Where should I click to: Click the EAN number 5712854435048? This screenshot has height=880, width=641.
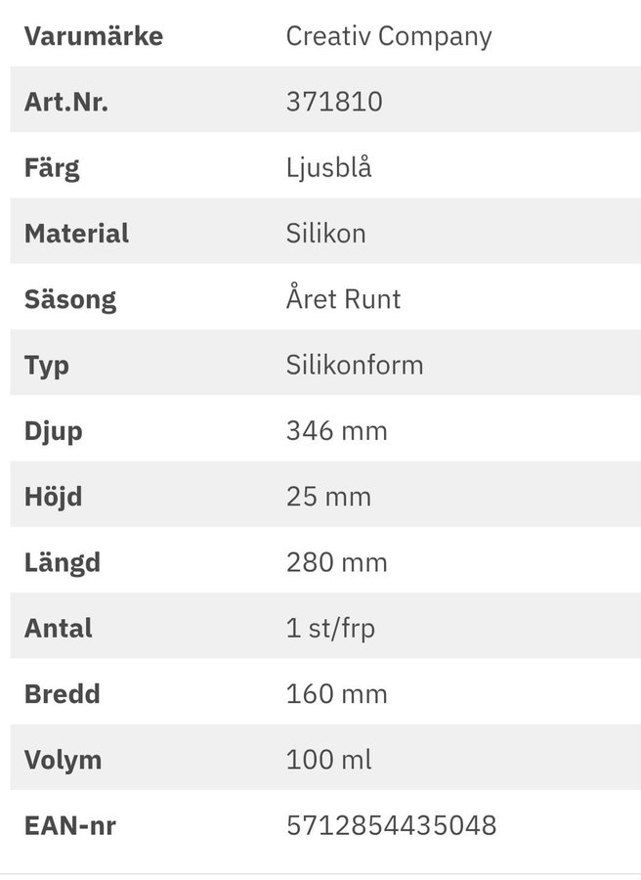pos(391,826)
